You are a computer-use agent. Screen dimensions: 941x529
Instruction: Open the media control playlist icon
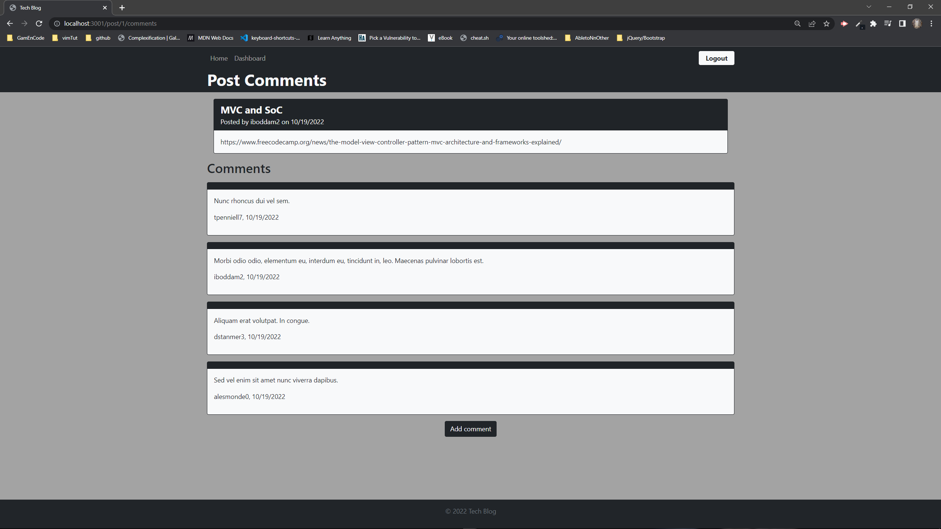888,24
